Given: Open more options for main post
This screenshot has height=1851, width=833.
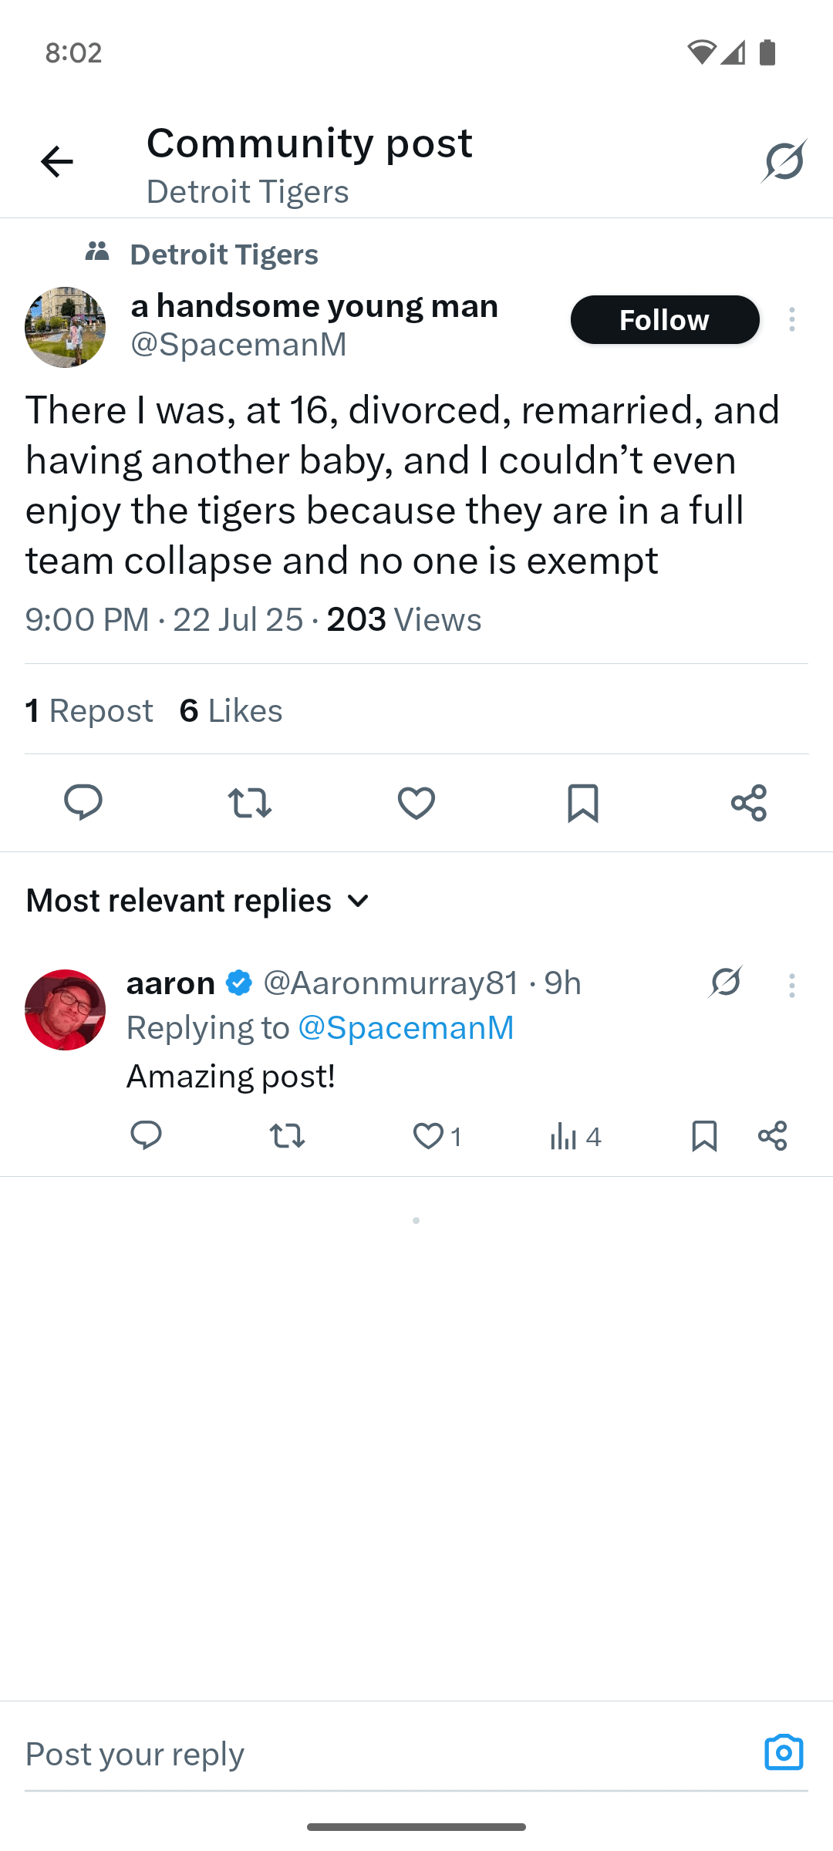Looking at the screenshot, I should click(791, 319).
